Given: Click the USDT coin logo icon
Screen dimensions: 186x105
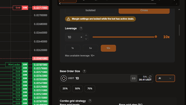Looking at the screenshot, I should (x=64, y=78).
